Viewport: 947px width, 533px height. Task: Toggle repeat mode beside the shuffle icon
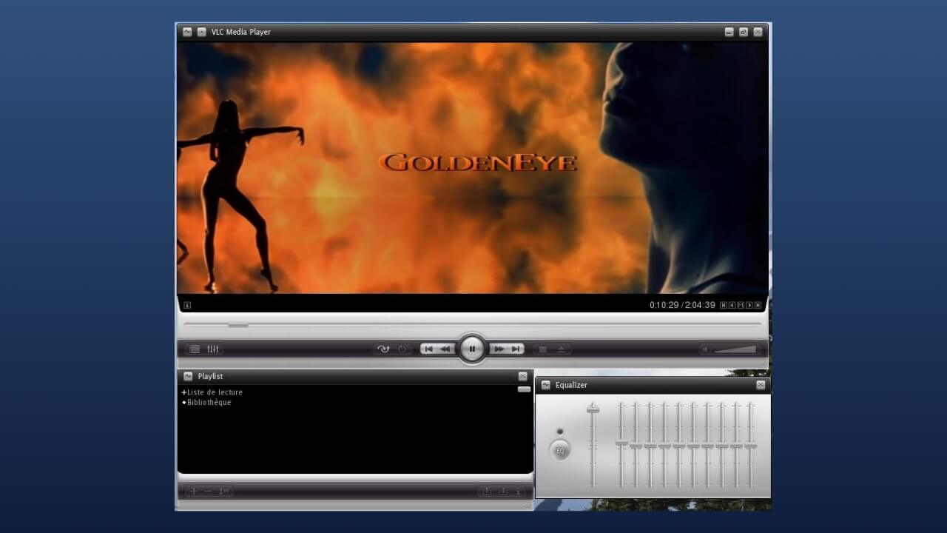click(x=402, y=349)
